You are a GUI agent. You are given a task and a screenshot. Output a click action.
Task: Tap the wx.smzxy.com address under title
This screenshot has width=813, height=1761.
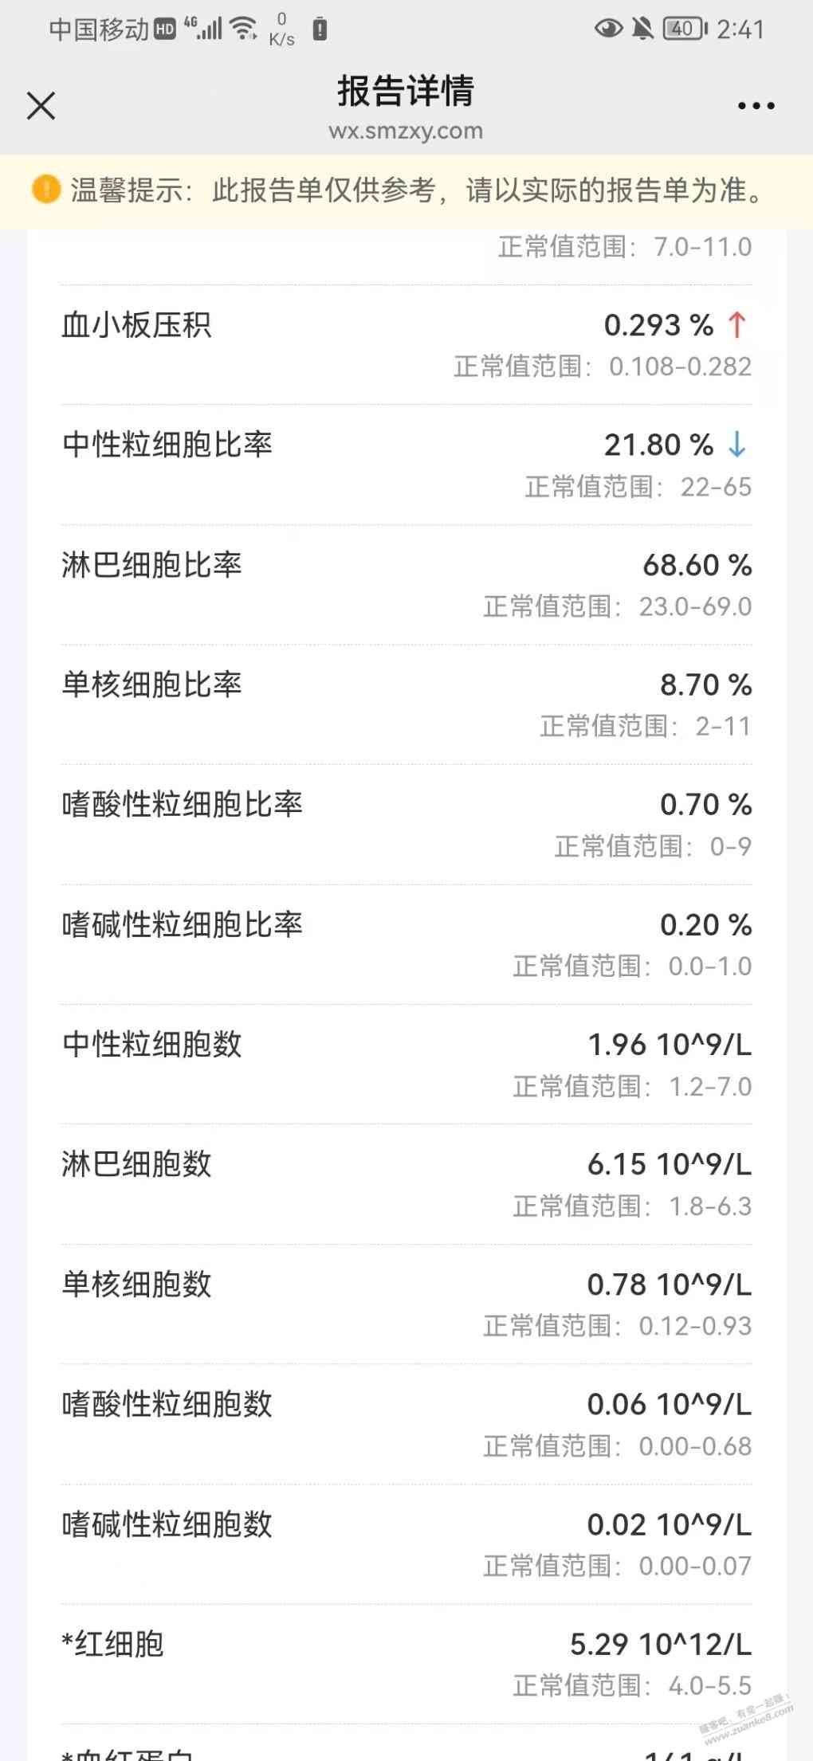pyautogui.click(x=406, y=131)
